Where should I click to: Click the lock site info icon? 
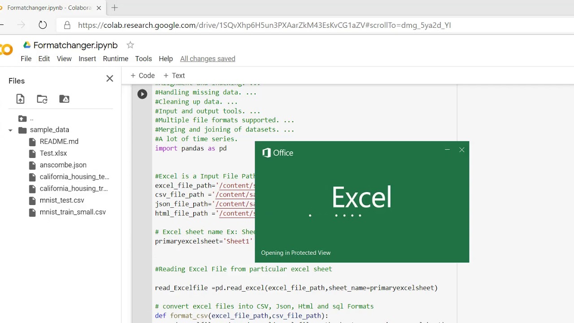pyautogui.click(x=67, y=25)
